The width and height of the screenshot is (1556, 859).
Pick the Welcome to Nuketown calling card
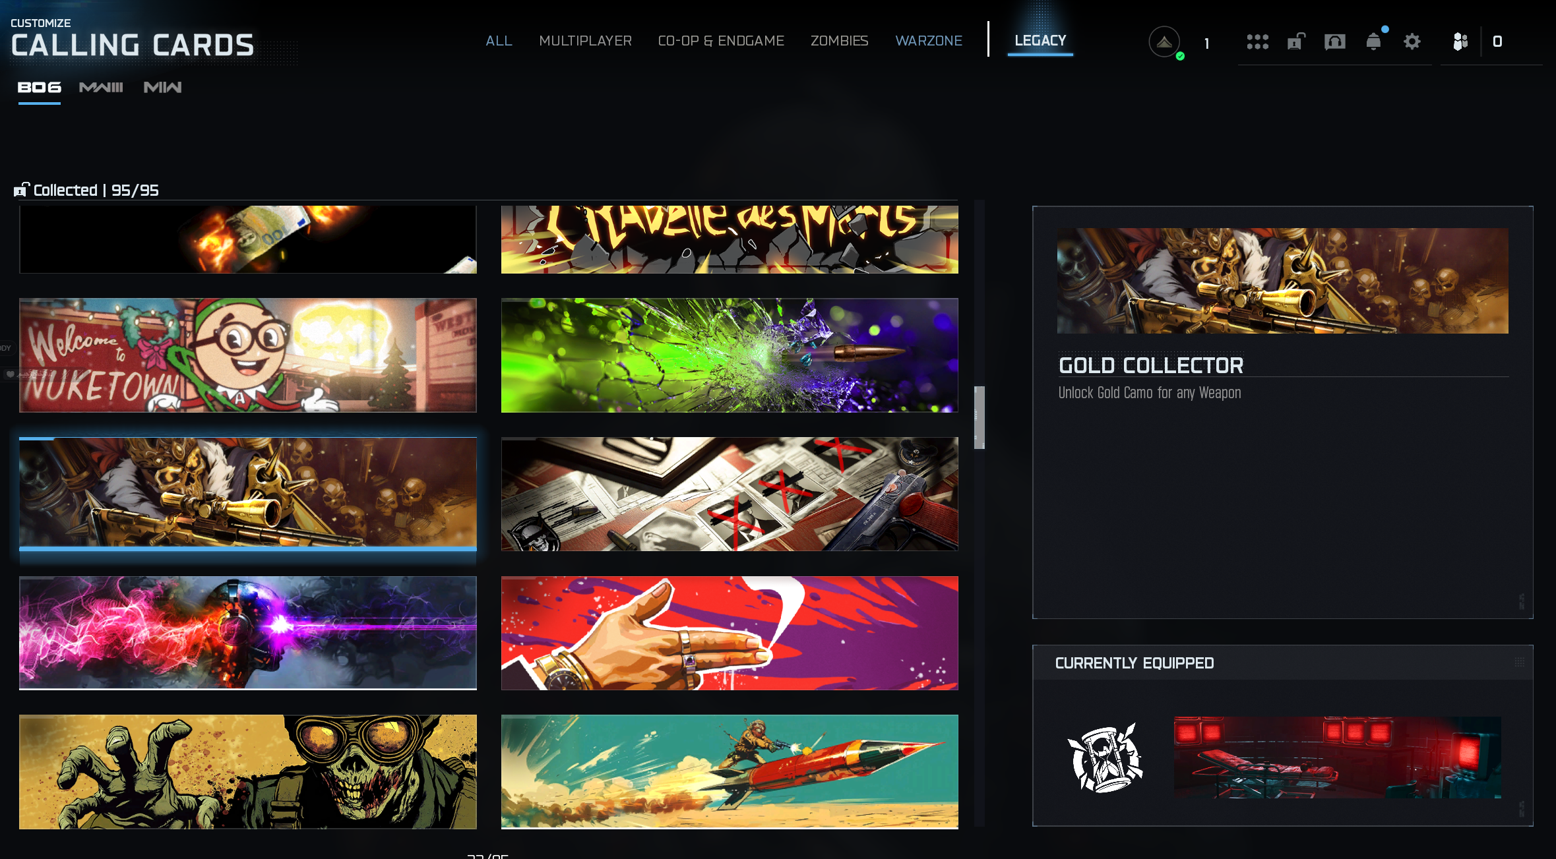[248, 355]
